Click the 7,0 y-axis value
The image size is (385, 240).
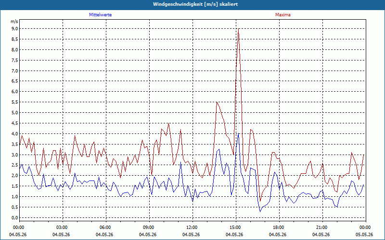pyautogui.click(x=15, y=71)
